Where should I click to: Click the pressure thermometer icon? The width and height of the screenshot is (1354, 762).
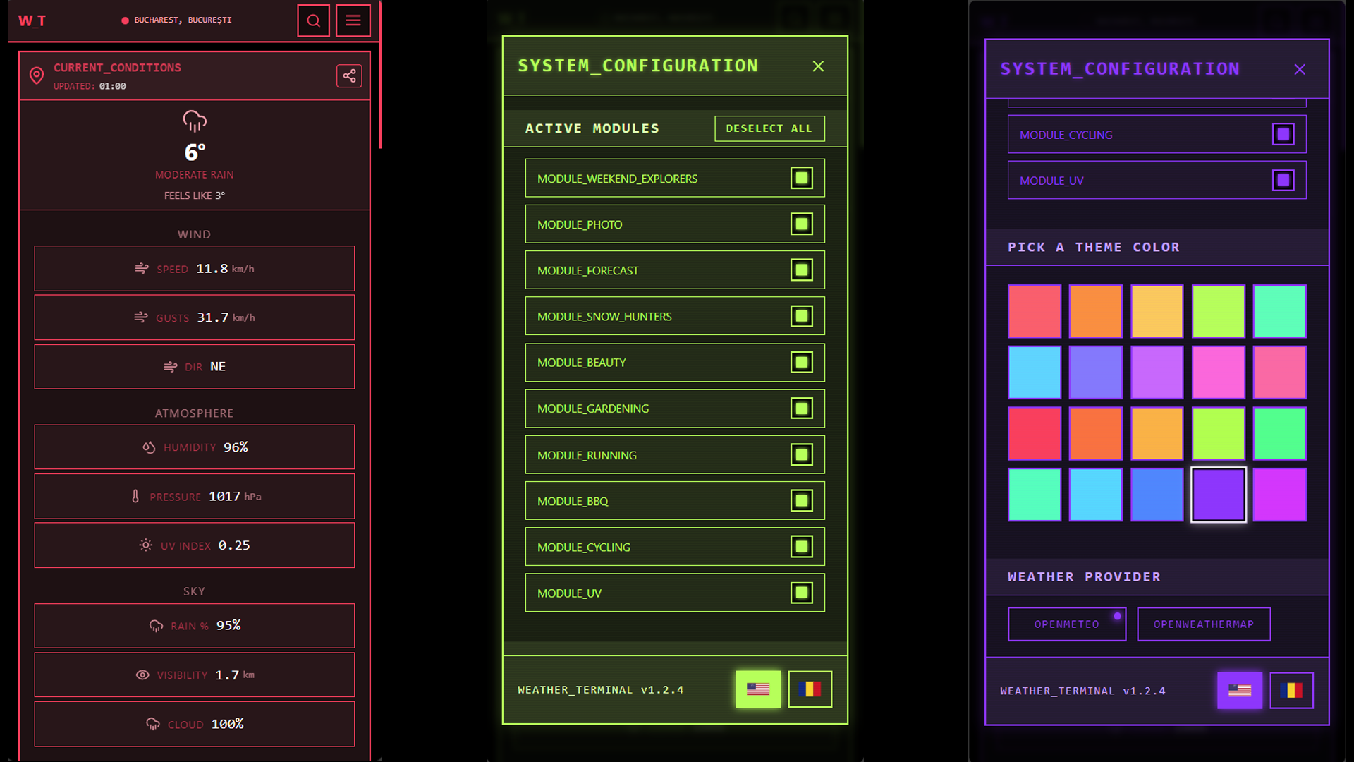(136, 496)
